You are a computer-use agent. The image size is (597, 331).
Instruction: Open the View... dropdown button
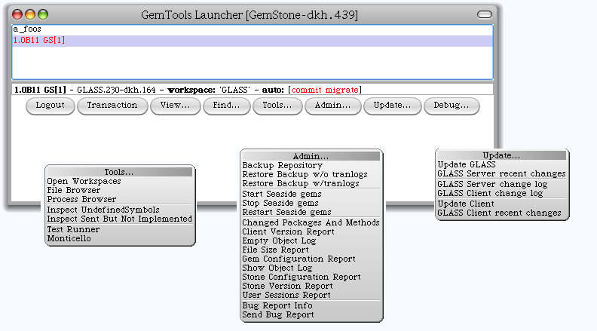click(x=175, y=106)
